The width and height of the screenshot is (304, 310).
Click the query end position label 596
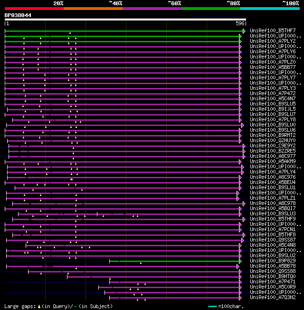pos(240,23)
